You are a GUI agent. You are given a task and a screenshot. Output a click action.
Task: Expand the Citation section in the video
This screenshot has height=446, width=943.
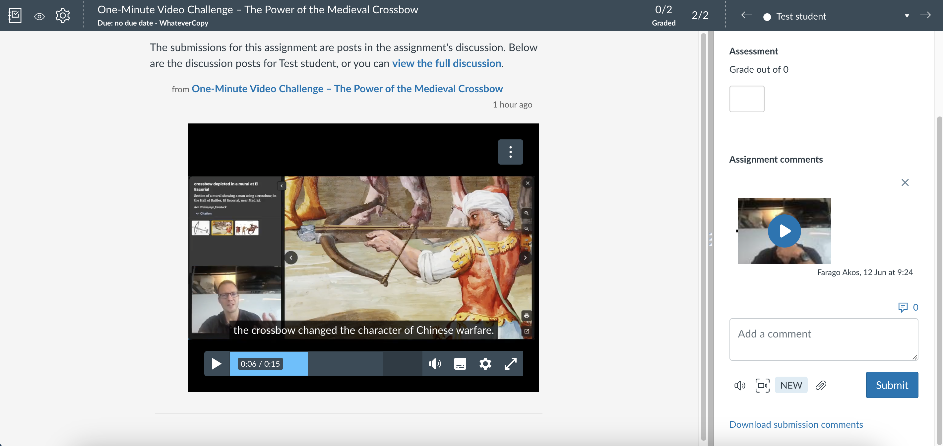204,213
